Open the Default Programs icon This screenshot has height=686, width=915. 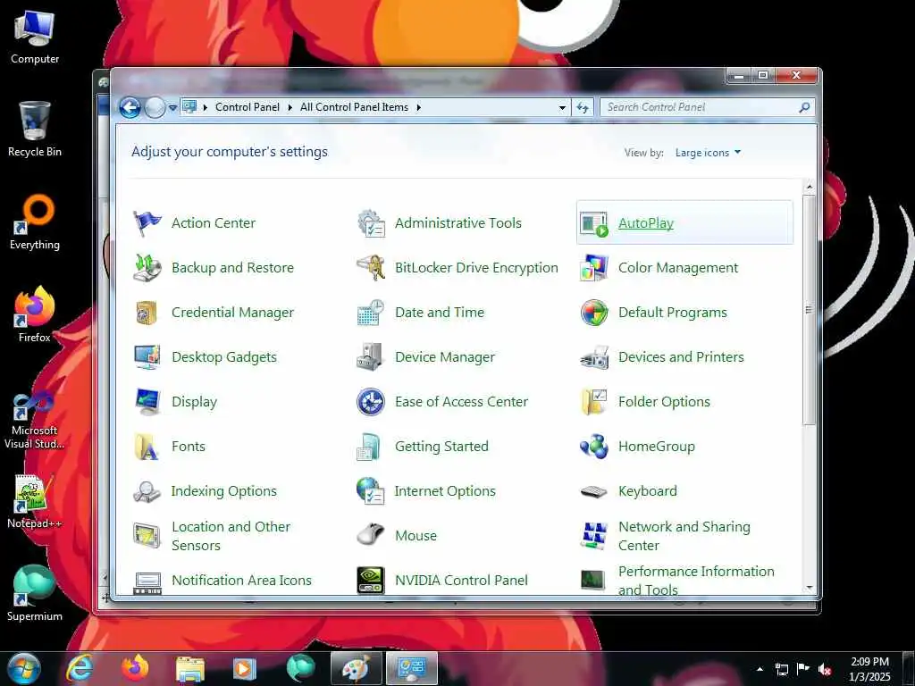tap(594, 313)
